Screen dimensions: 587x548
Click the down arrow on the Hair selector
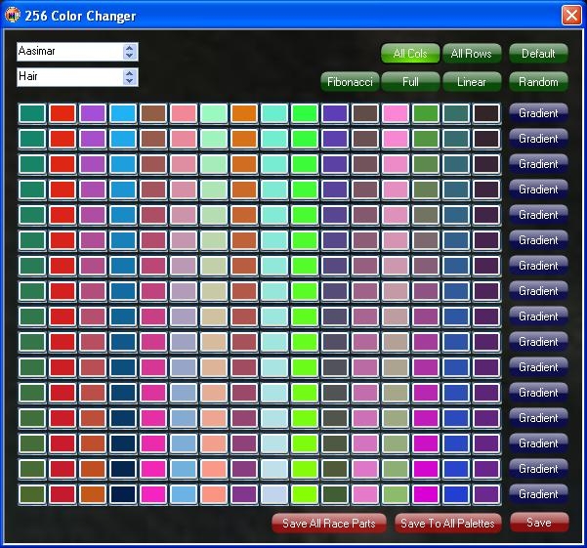[x=131, y=81]
